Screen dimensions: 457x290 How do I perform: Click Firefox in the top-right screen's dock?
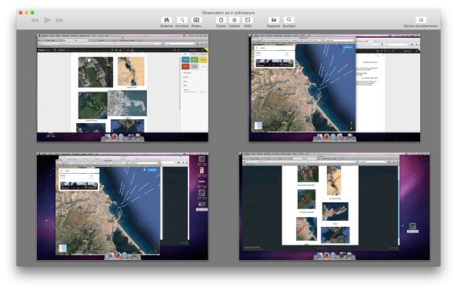click(326, 136)
